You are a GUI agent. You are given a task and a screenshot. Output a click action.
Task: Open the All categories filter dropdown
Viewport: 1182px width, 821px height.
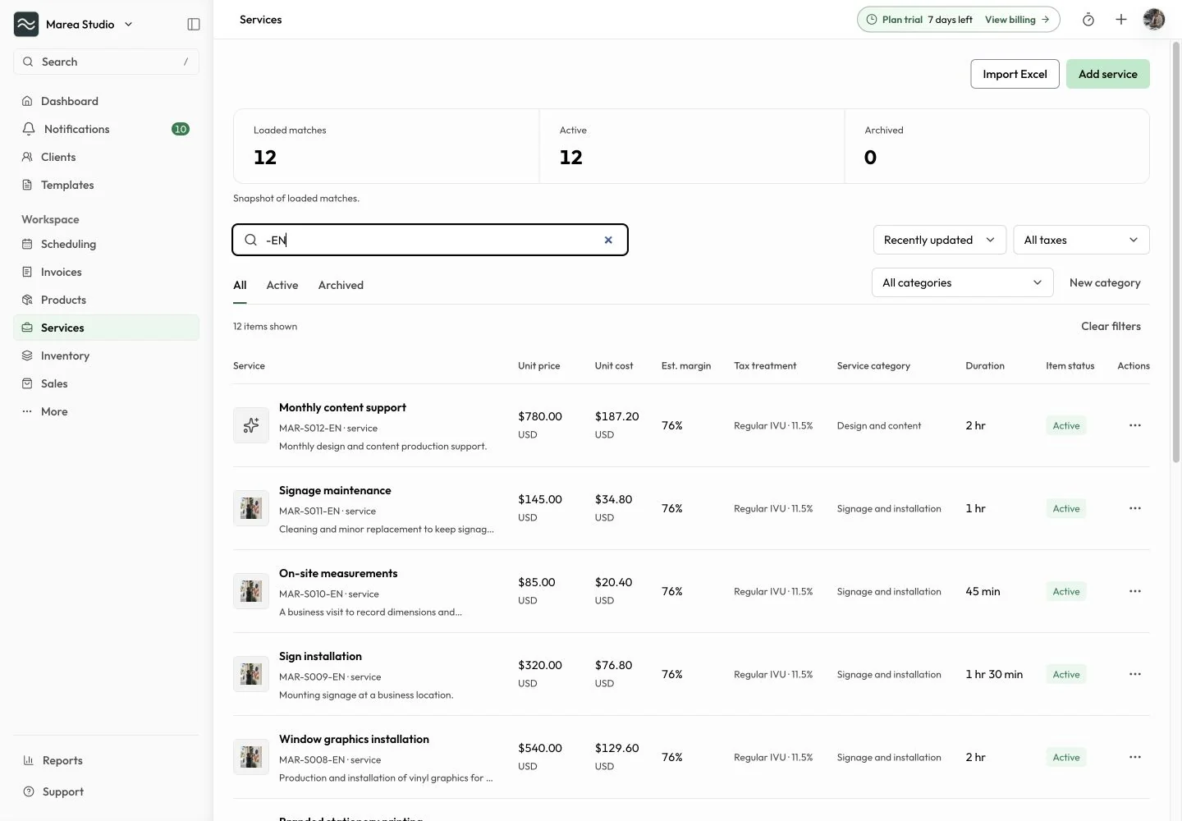point(962,282)
